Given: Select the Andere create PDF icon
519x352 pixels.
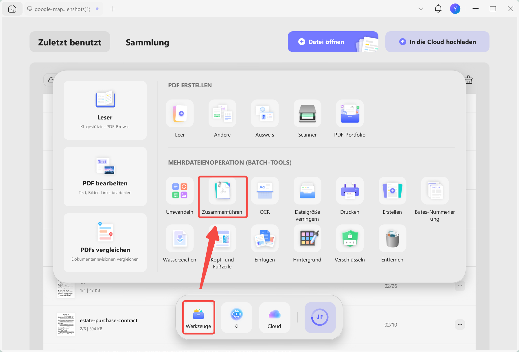Looking at the screenshot, I should [x=222, y=113].
